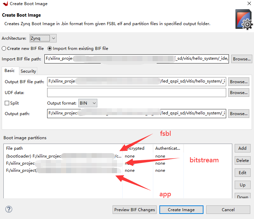Image resolution: width=254 pixels, height=219 pixels.
Task: Click the File path column header
Action: tap(63, 148)
